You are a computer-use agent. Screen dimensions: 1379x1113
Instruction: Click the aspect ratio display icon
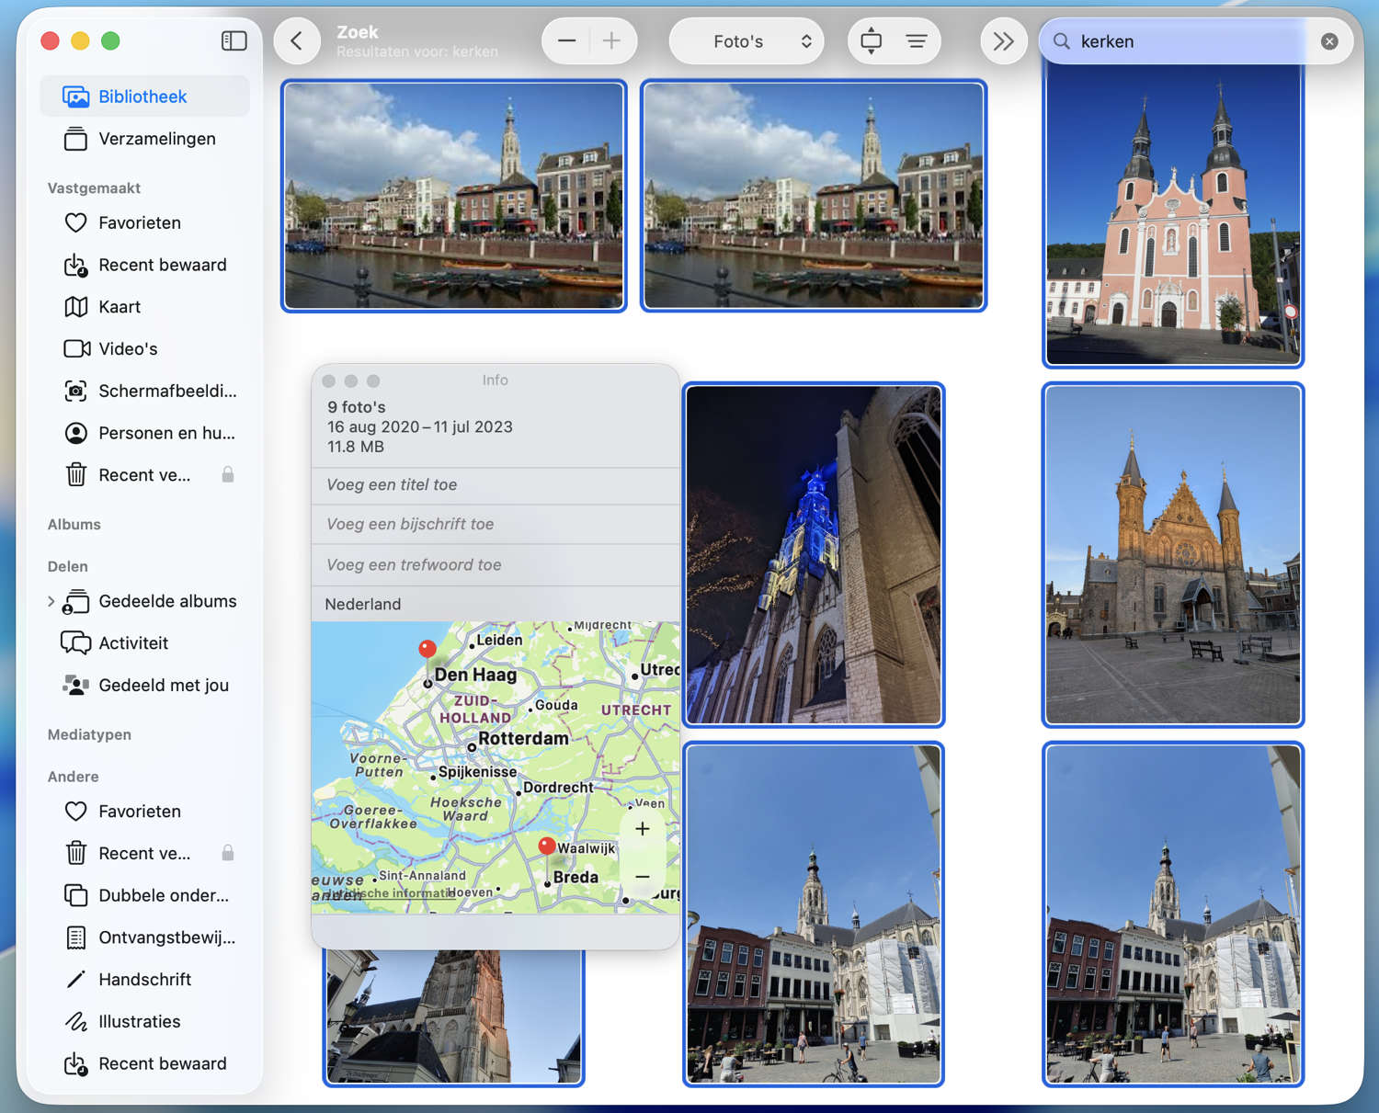[871, 41]
